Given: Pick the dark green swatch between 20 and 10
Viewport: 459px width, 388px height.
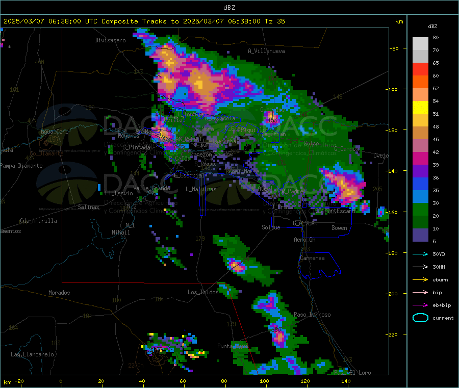Looking at the screenshot, I should click(420, 222).
